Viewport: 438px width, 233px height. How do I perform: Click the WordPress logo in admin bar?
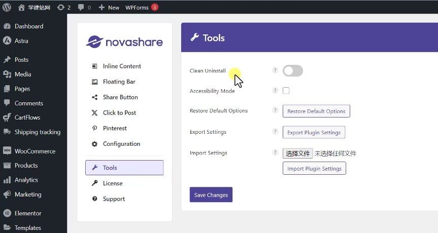[7, 7]
